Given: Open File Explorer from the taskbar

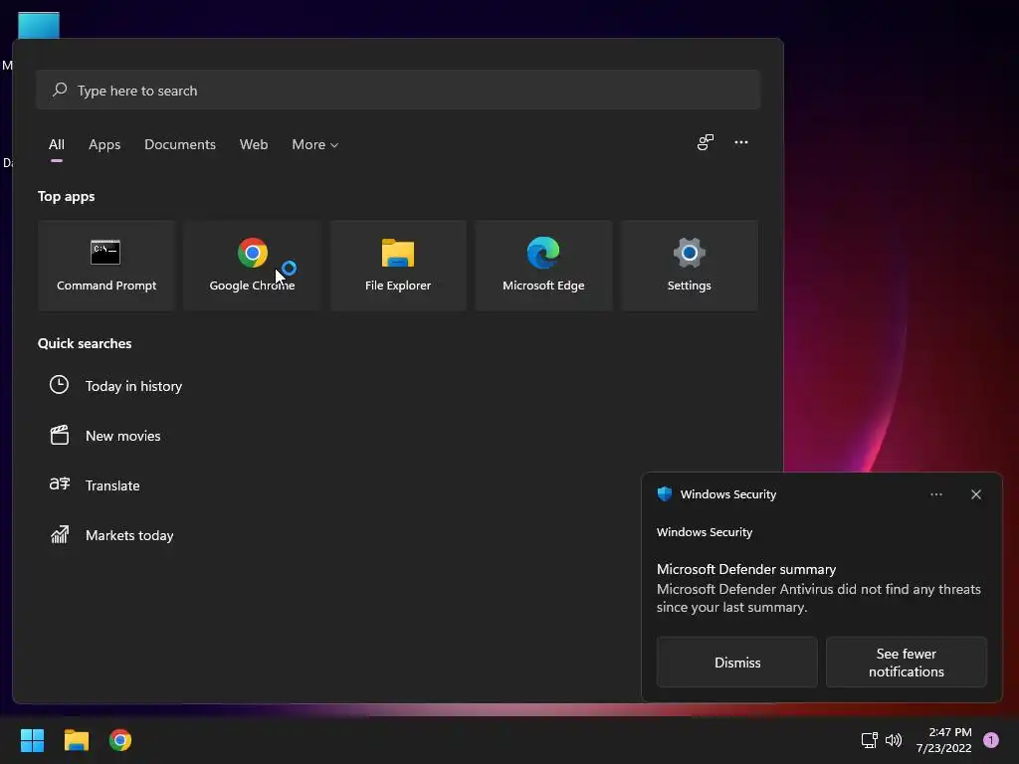Looking at the screenshot, I should pos(76,740).
